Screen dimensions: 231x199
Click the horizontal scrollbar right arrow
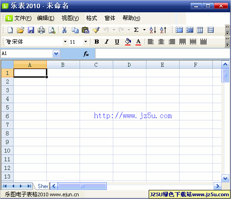(x=218, y=186)
